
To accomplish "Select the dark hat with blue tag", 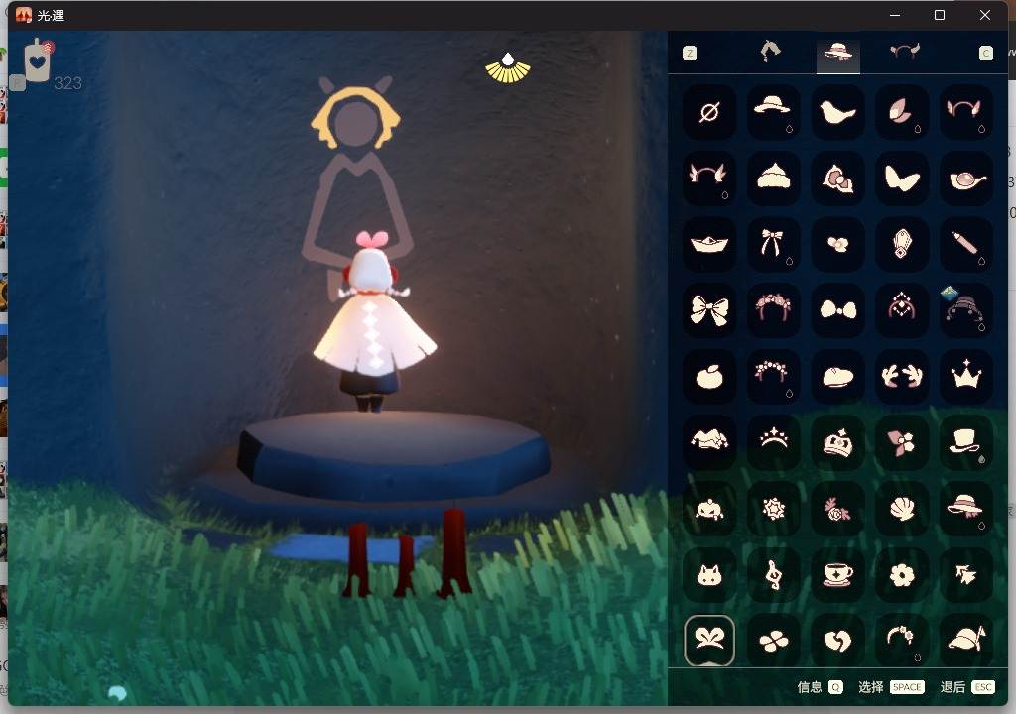I will 965,310.
